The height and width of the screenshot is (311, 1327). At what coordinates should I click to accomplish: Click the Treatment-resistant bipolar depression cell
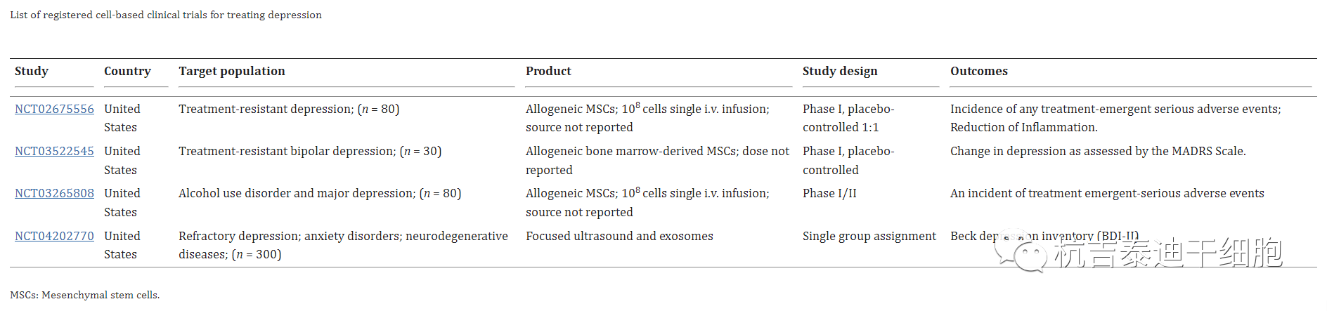[x=310, y=152]
